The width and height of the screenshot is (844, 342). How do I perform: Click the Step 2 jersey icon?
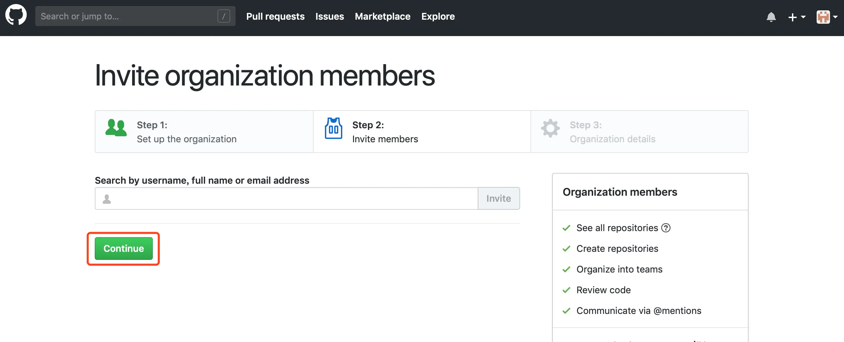point(333,128)
